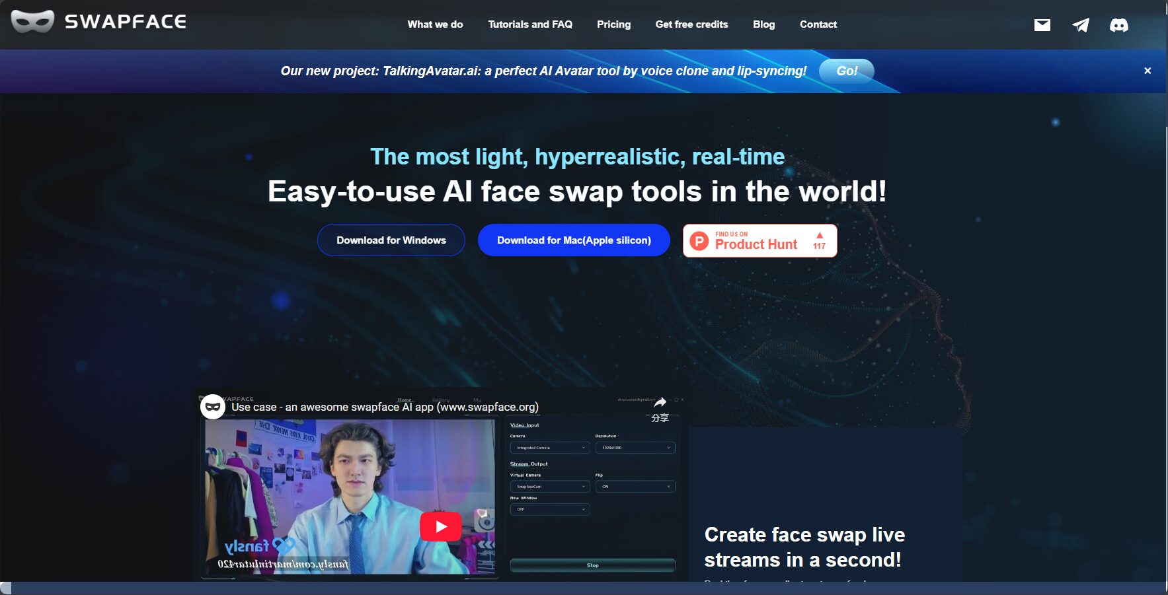Click the horizontal scrollbar at the bottom
Image resolution: width=1168 pixels, height=595 pixels.
click(x=584, y=588)
